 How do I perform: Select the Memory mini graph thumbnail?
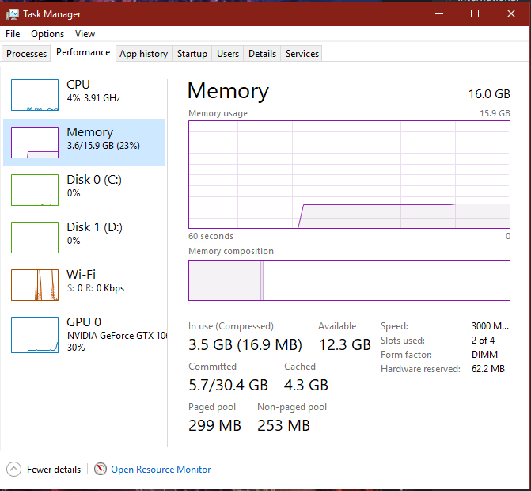(x=35, y=143)
